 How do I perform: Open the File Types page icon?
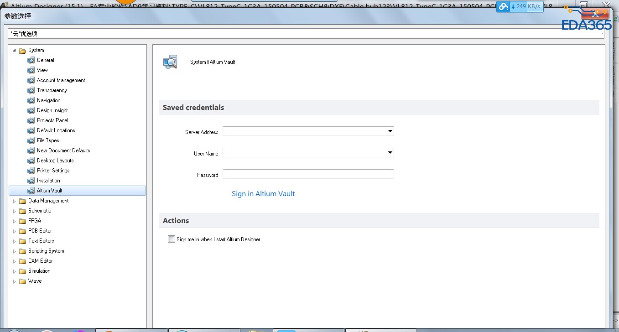click(x=31, y=140)
